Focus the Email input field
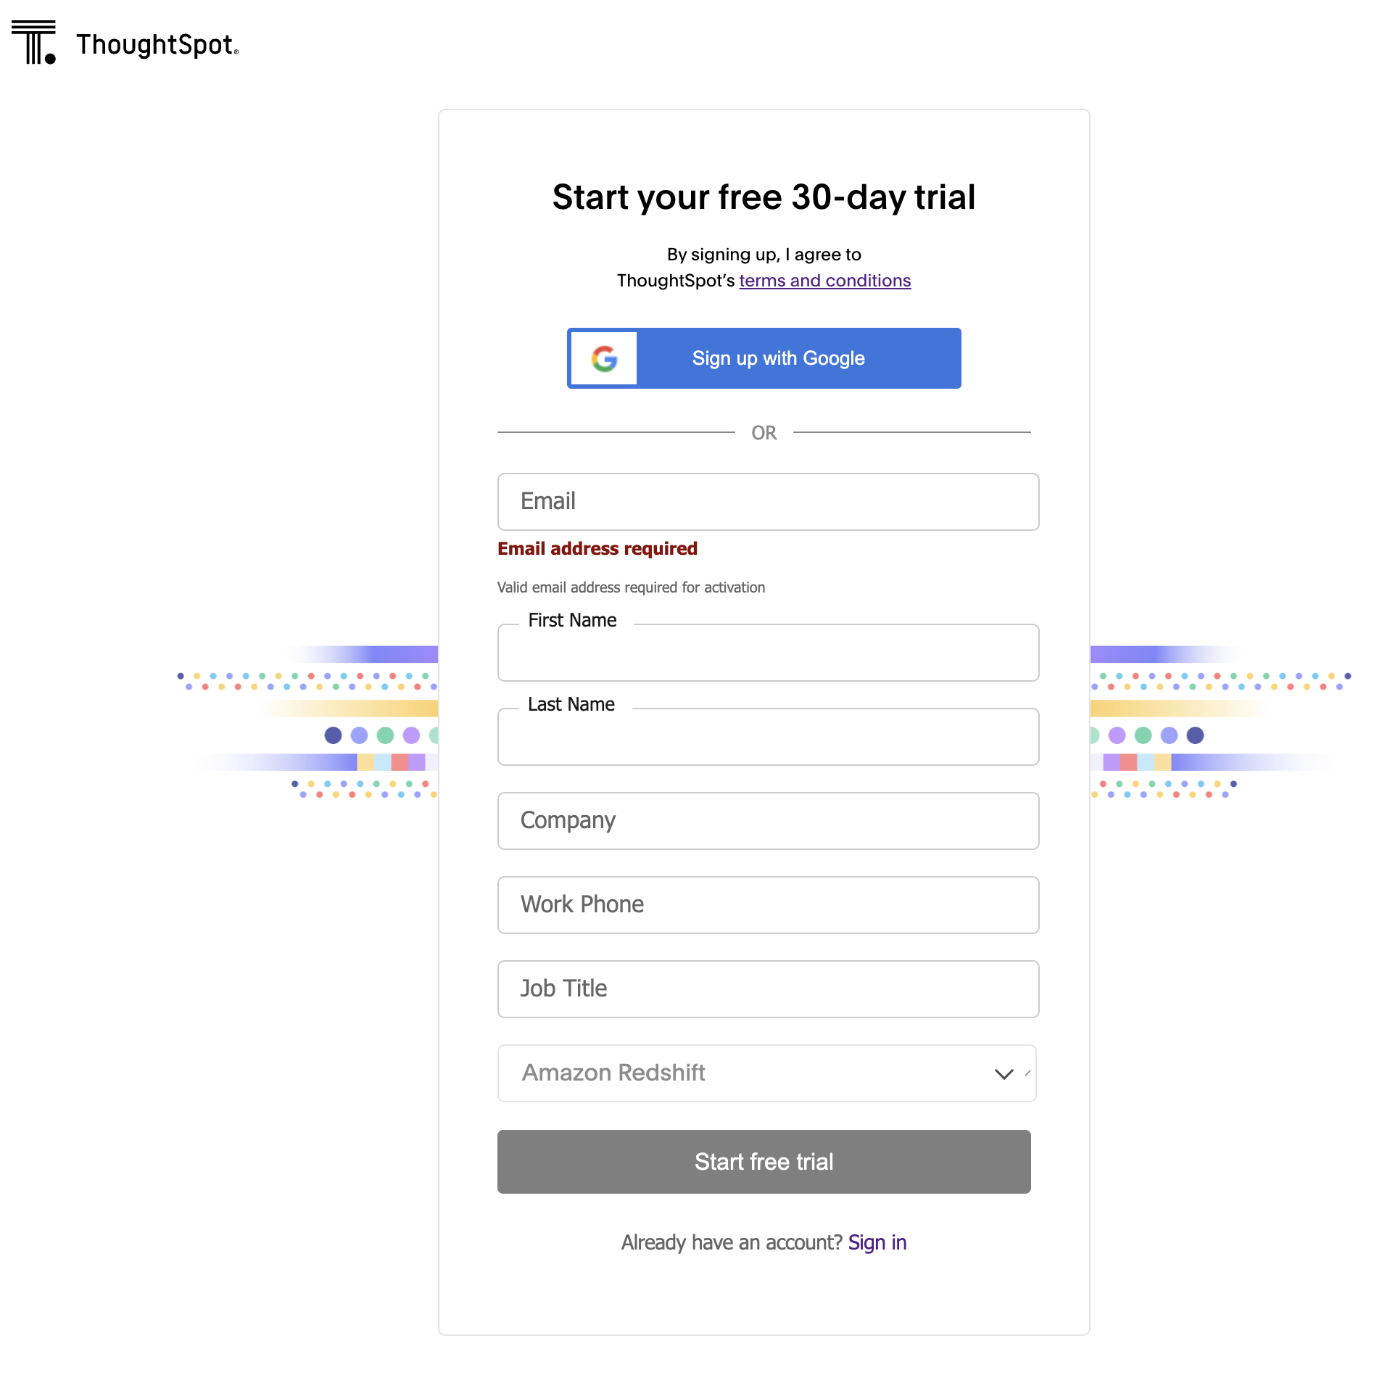This screenshot has width=1398, height=1375. (x=769, y=502)
